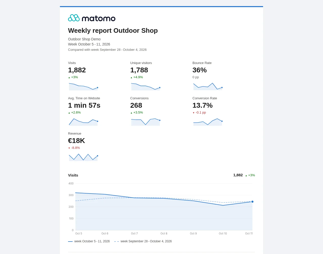323x254 pixels.
Task: Click the Conversions sparkline chart
Action: 146,121
